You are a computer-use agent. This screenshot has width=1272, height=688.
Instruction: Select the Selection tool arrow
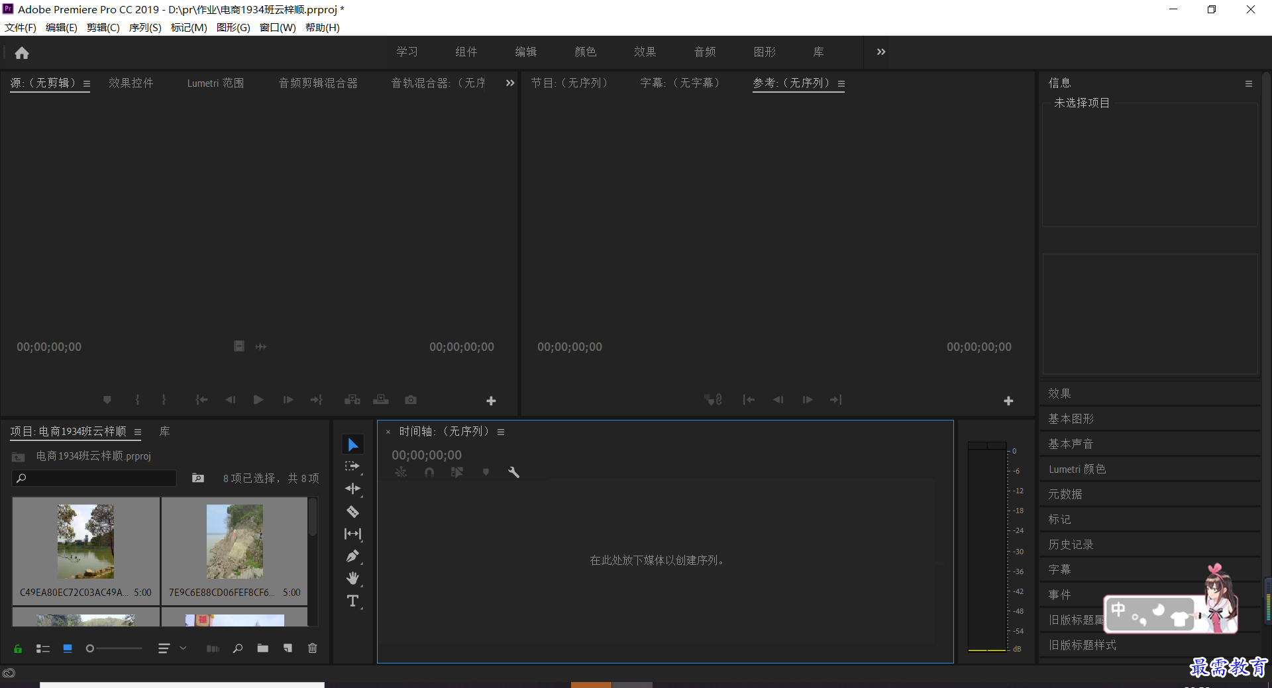tap(353, 444)
